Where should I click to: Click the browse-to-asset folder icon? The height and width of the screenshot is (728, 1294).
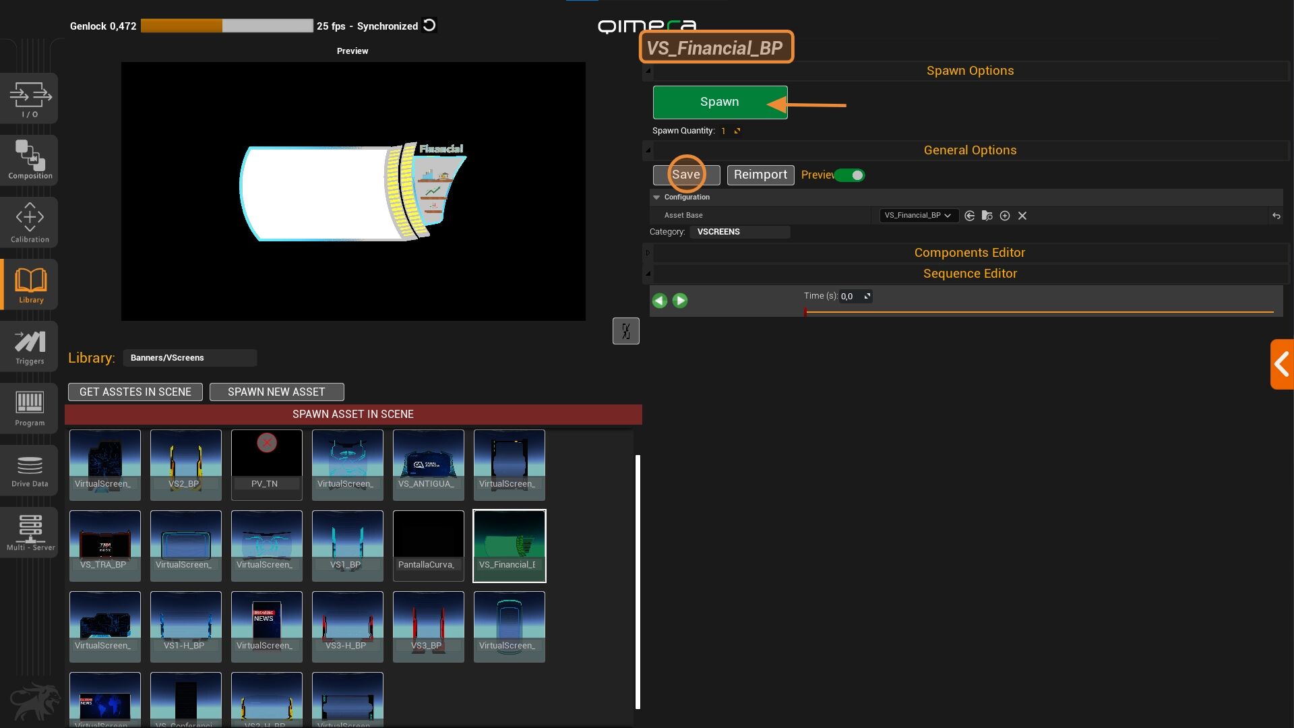click(987, 216)
